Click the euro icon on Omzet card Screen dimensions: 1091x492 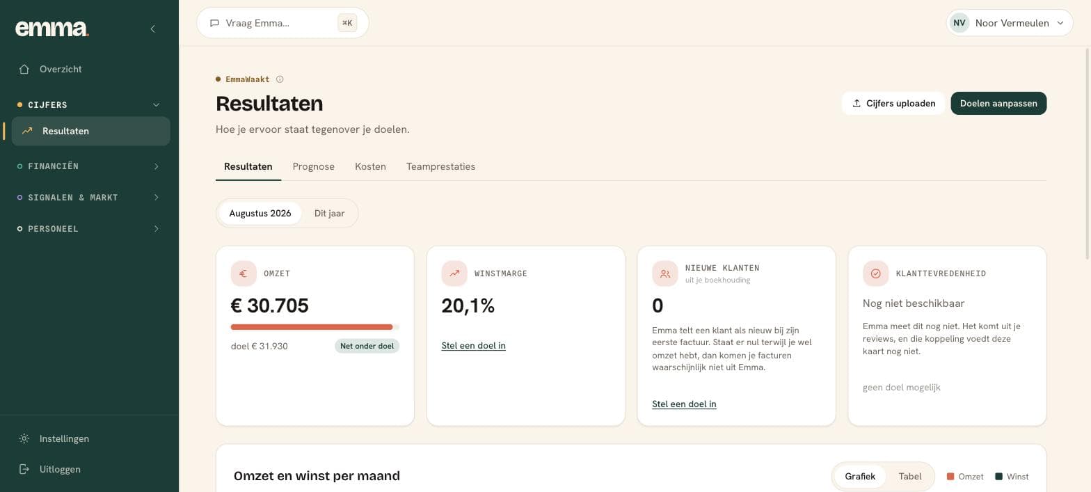pyautogui.click(x=244, y=273)
